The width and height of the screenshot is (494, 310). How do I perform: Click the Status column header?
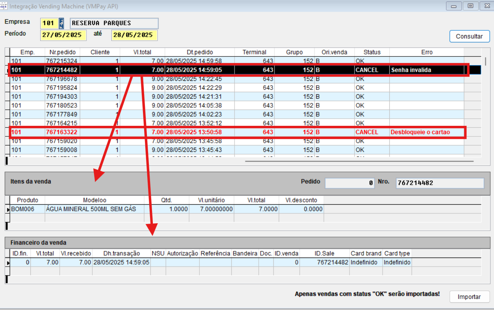(x=372, y=52)
